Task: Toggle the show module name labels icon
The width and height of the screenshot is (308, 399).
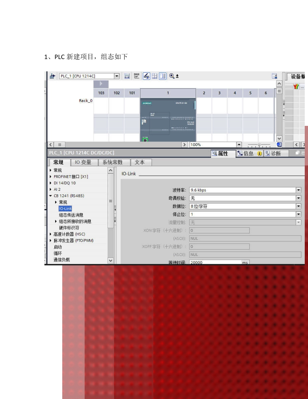Action: (136, 76)
